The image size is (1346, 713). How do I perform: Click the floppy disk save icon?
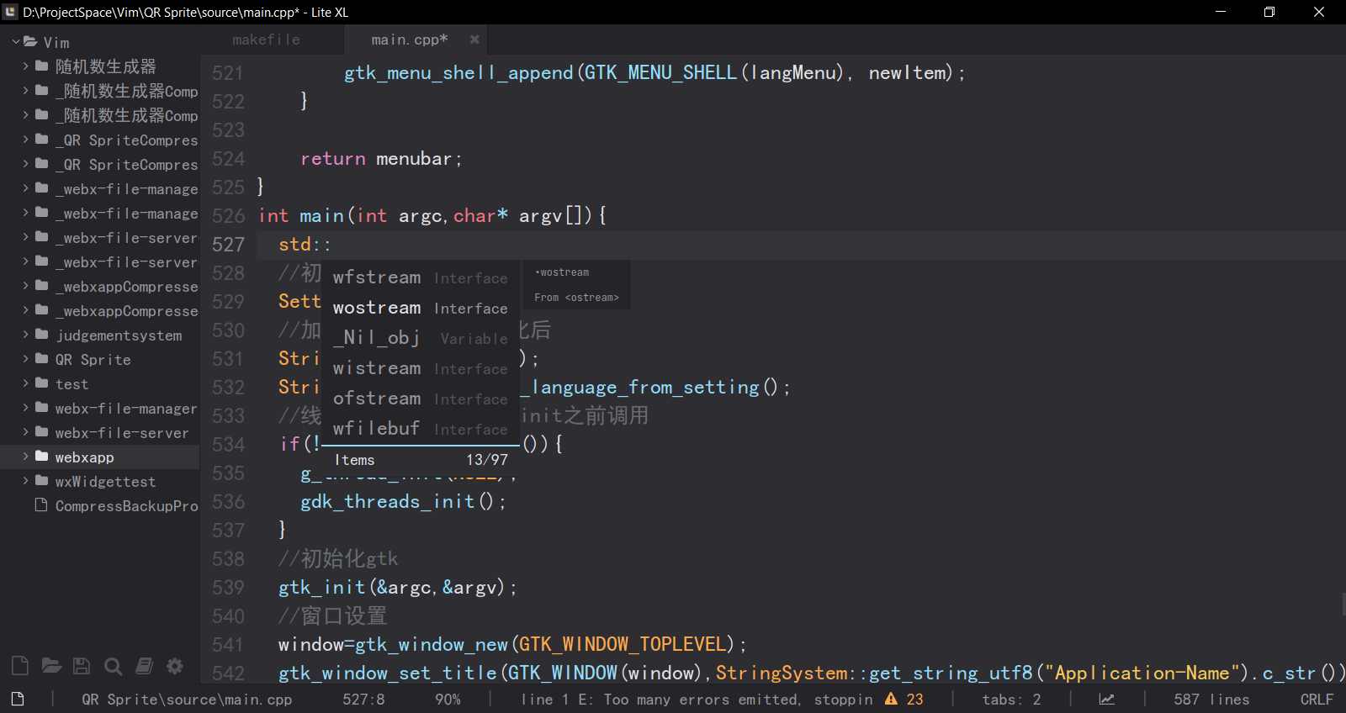click(82, 666)
